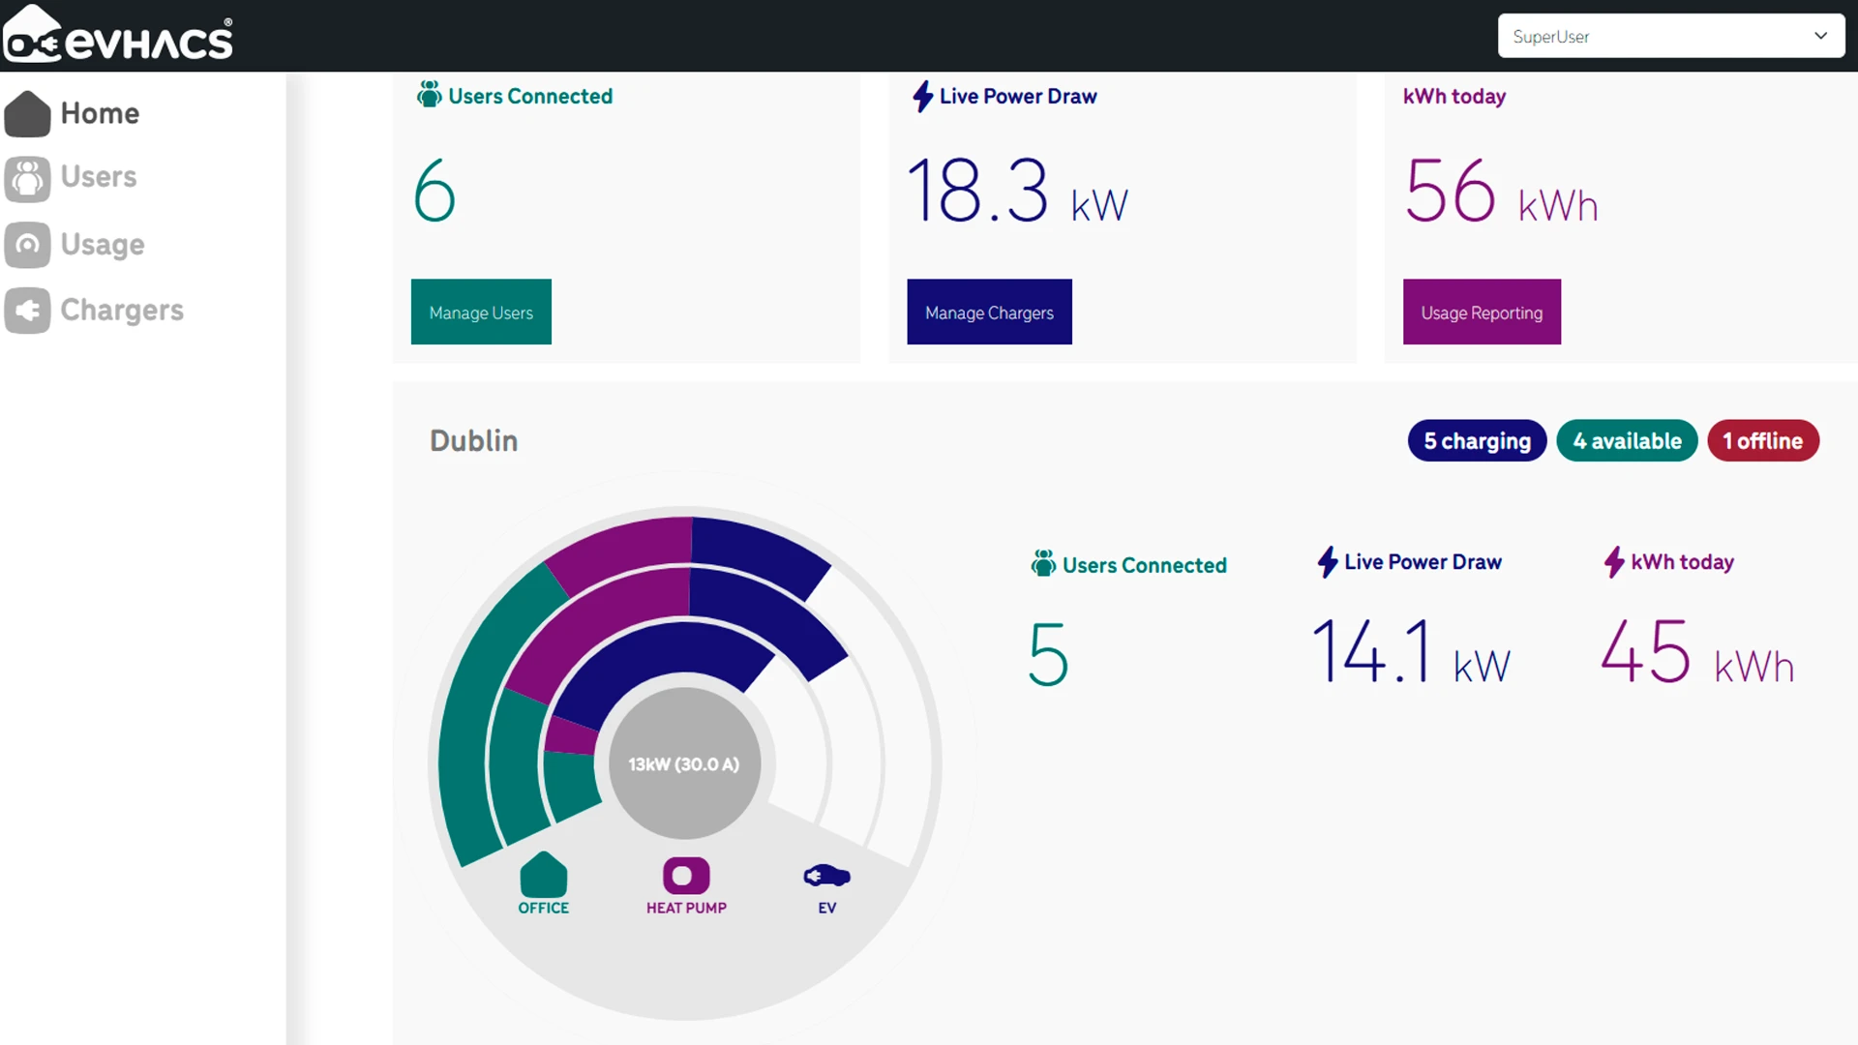Viewport: 1858px width, 1045px height.
Task: Click the Dublin Users Connected count 5
Action: click(x=1048, y=654)
